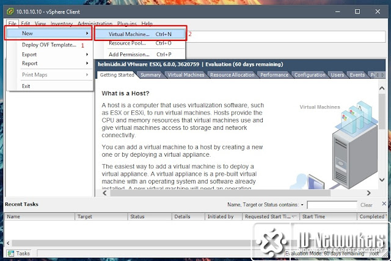Click the 'What is a Host?' heading

(125, 93)
